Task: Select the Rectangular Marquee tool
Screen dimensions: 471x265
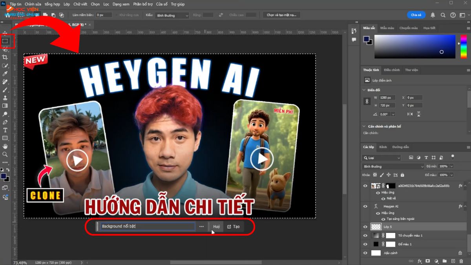Action: (x=5, y=41)
